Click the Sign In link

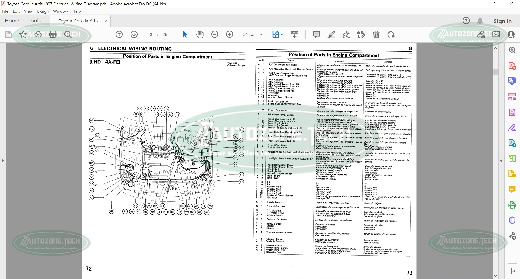[502, 21]
